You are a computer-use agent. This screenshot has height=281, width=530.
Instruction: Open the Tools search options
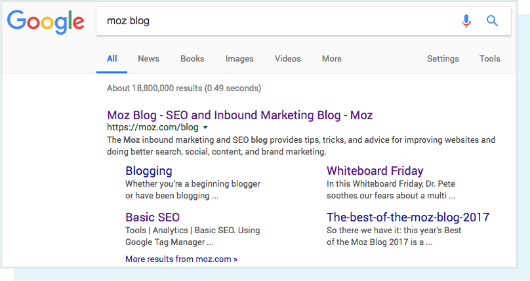[489, 58]
